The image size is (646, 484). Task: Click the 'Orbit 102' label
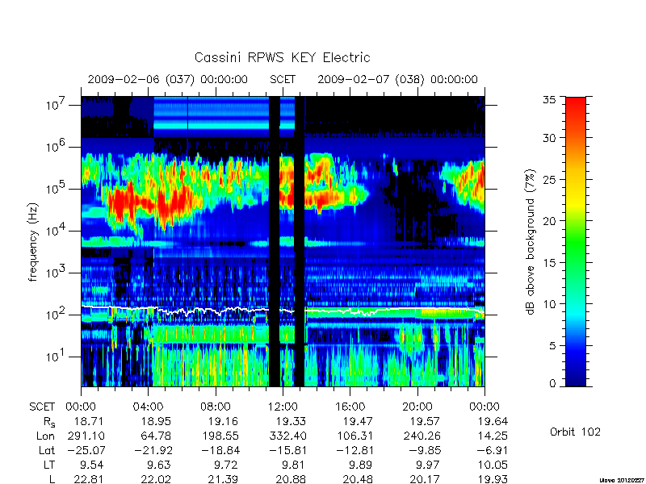(575, 432)
